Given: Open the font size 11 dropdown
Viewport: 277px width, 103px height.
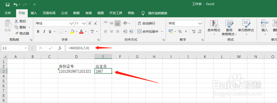Looking at the screenshot, I should click(x=84, y=23).
